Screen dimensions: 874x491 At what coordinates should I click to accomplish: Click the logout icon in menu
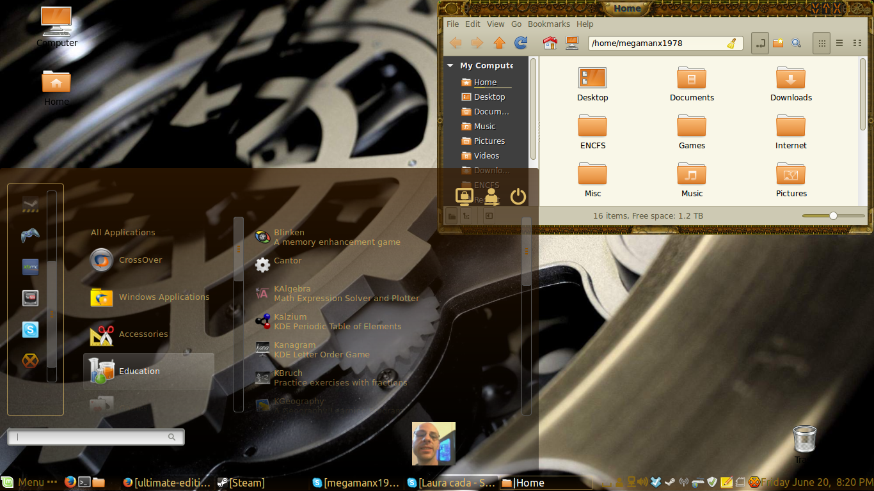491,196
